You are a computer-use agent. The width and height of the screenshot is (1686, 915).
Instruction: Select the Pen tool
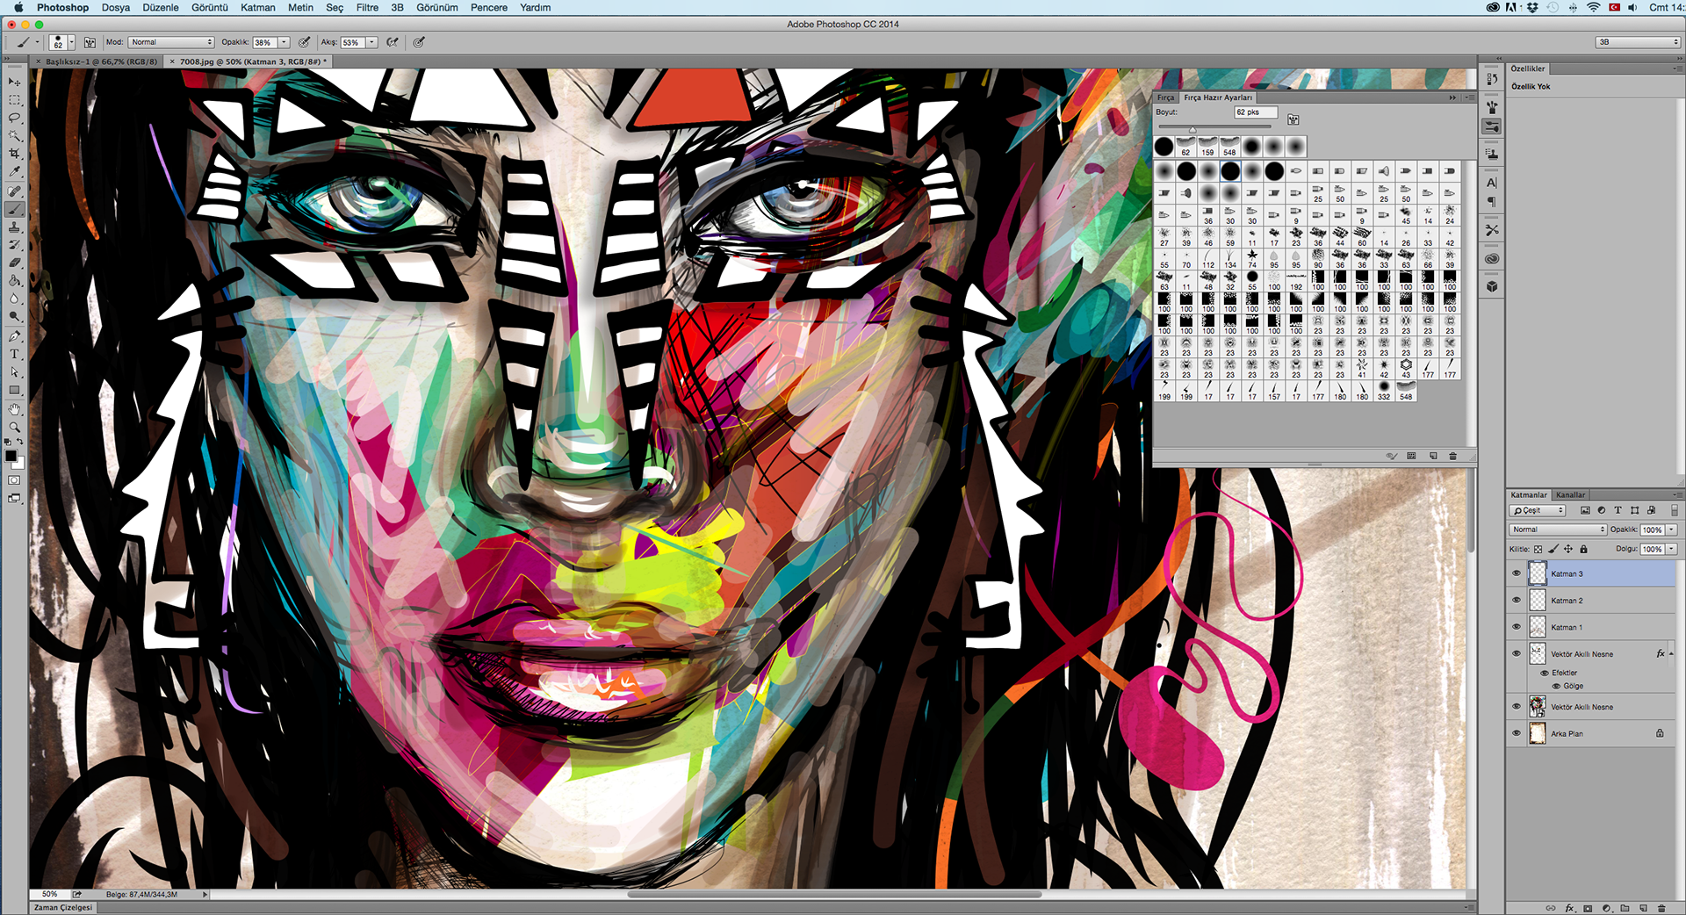click(14, 336)
